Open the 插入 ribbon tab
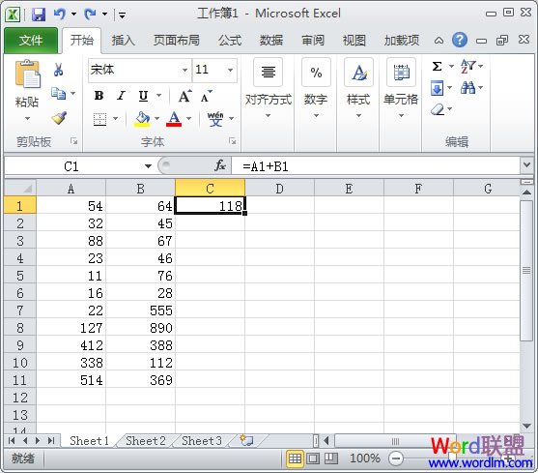 click(124, 41)
